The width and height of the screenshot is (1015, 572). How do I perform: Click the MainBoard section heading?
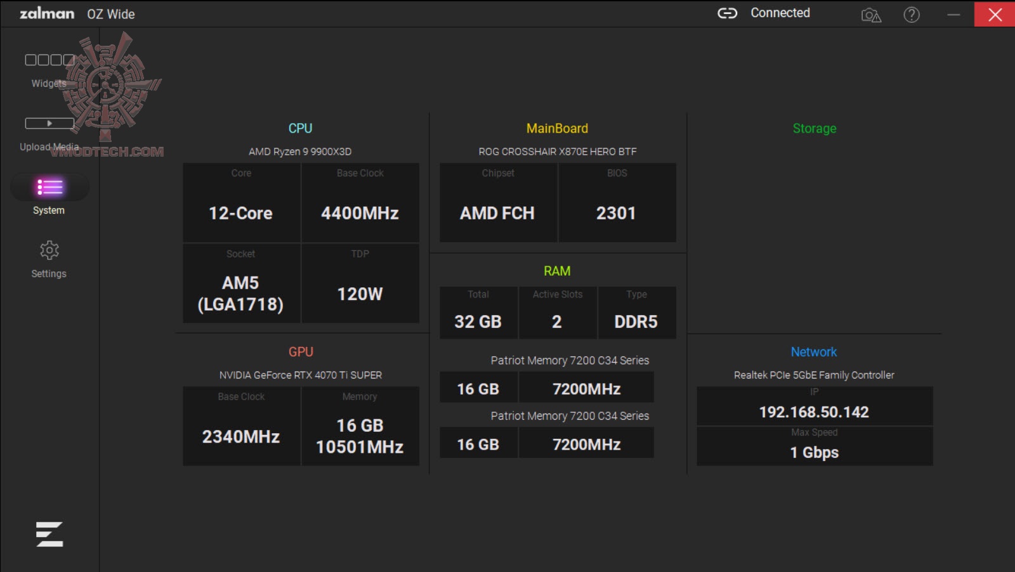(x=557, y=128)
